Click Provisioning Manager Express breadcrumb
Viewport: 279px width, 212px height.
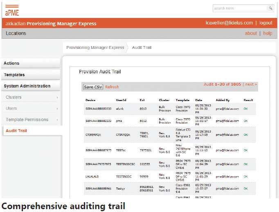click(x=95, y=48)
